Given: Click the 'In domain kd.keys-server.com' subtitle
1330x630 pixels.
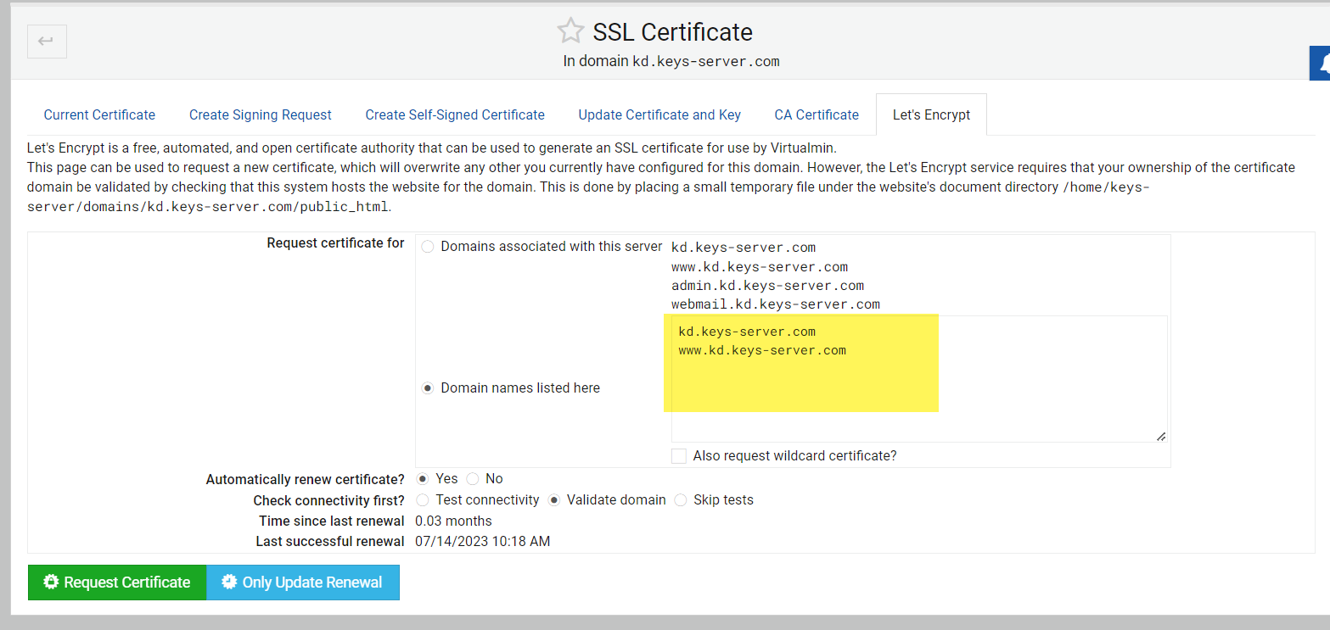Looking at the screenshot, I should tap(671, 61).
